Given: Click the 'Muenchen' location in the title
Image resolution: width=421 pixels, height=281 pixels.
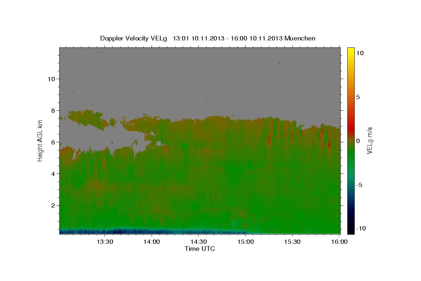Looking at the screenshot, I should tap(300, 38).
